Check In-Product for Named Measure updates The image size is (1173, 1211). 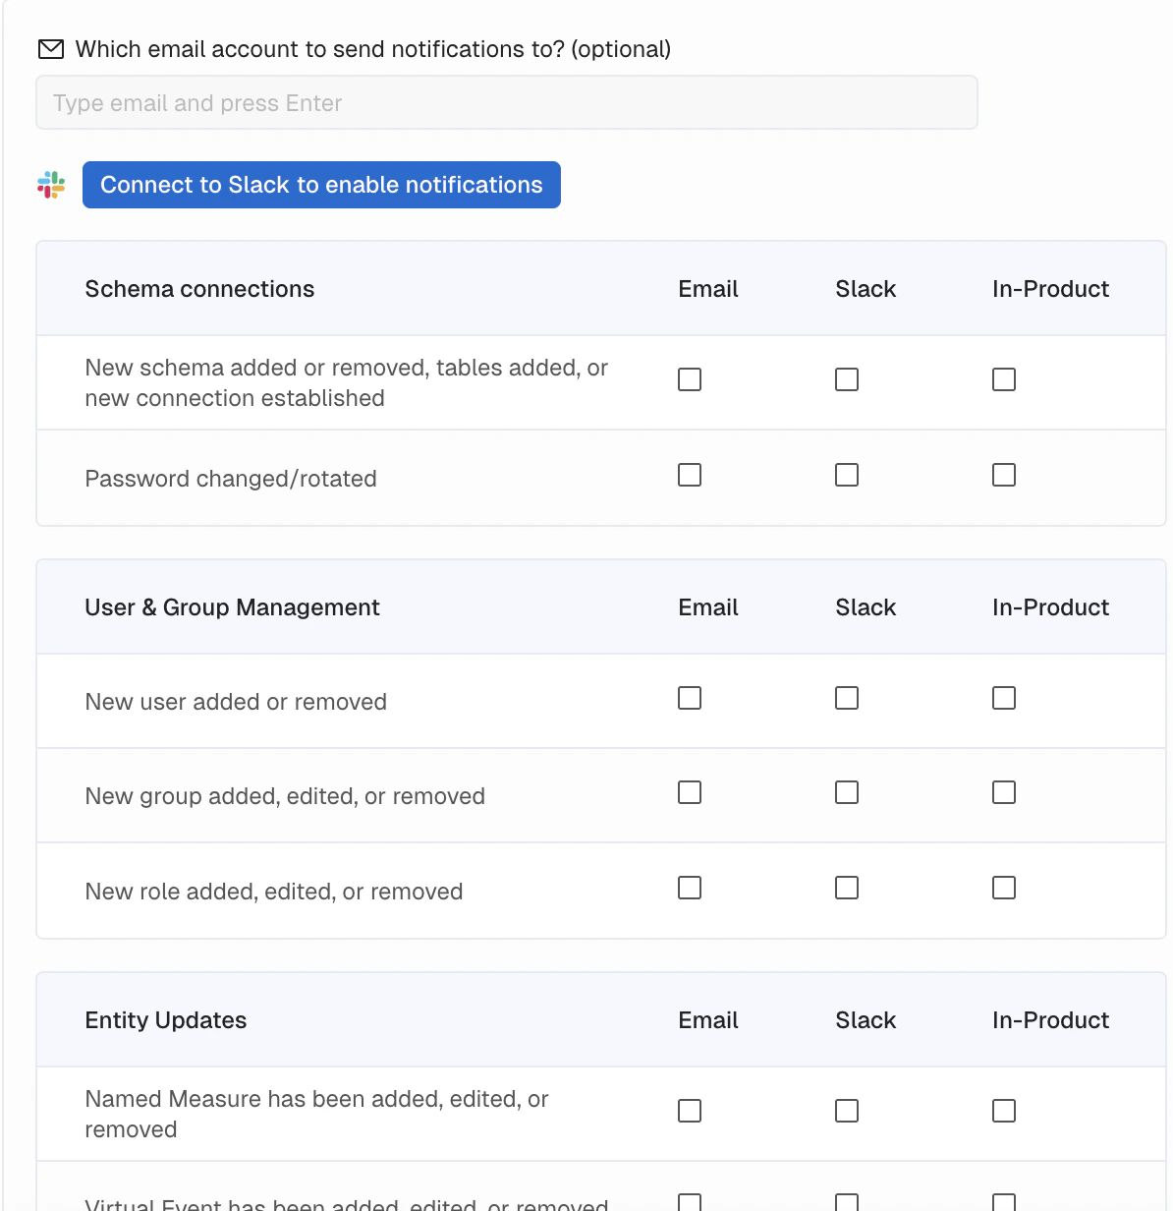pos(1004,1111)
